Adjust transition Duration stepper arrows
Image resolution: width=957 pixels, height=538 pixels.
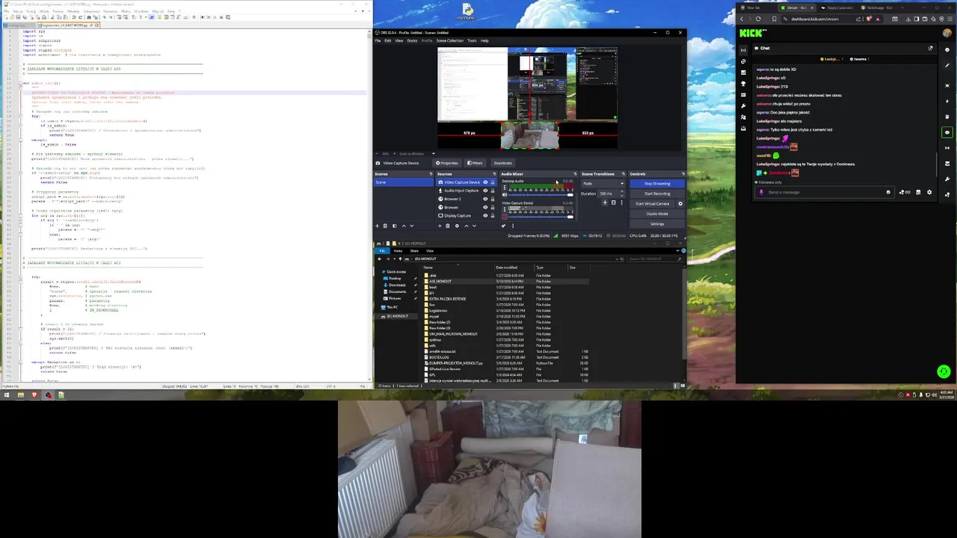pyautogui.click(x=622, y=194)
